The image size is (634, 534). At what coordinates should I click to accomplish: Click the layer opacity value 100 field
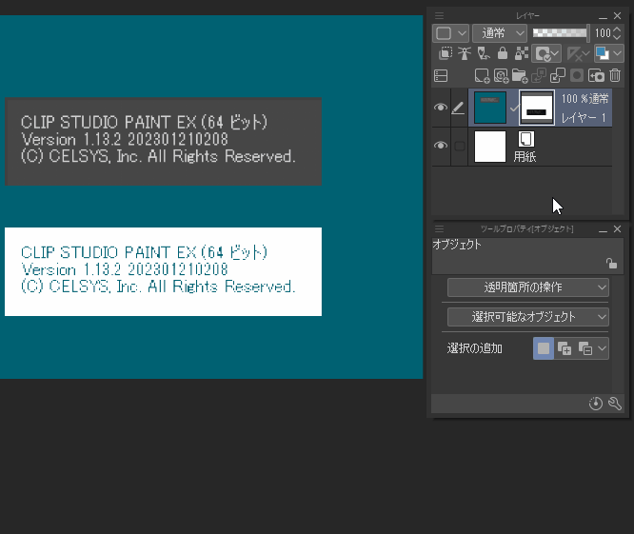603,33
